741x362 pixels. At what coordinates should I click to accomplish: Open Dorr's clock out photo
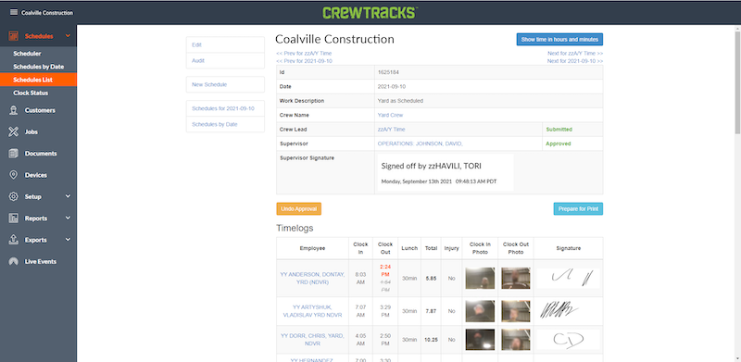(x=516, y=340)
